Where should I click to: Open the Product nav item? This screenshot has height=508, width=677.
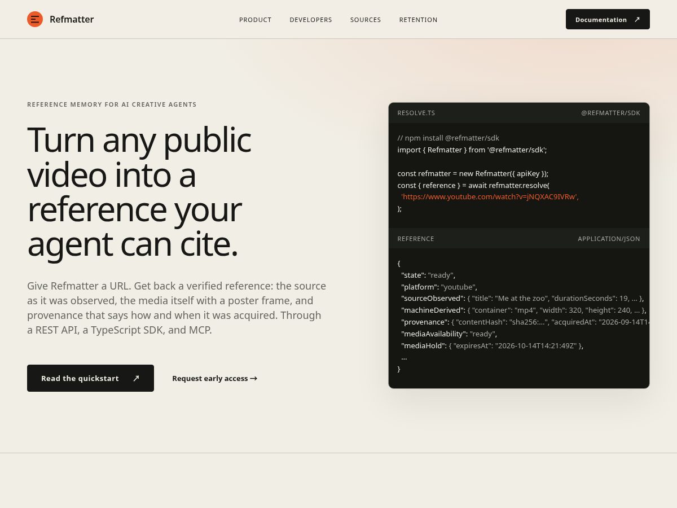coord(255,20)
